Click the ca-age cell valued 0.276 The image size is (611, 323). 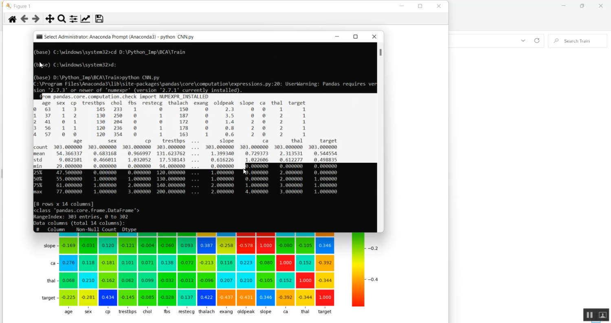pyautogui.click(x=68, y=263)
